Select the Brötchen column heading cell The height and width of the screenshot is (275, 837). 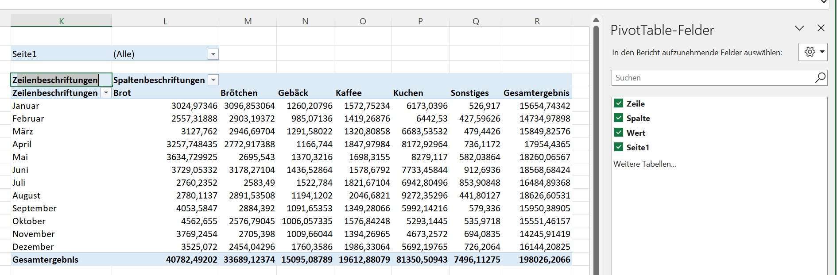point(248,93)
